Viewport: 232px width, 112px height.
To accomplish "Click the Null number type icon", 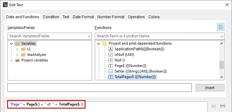I will [111, 60].
